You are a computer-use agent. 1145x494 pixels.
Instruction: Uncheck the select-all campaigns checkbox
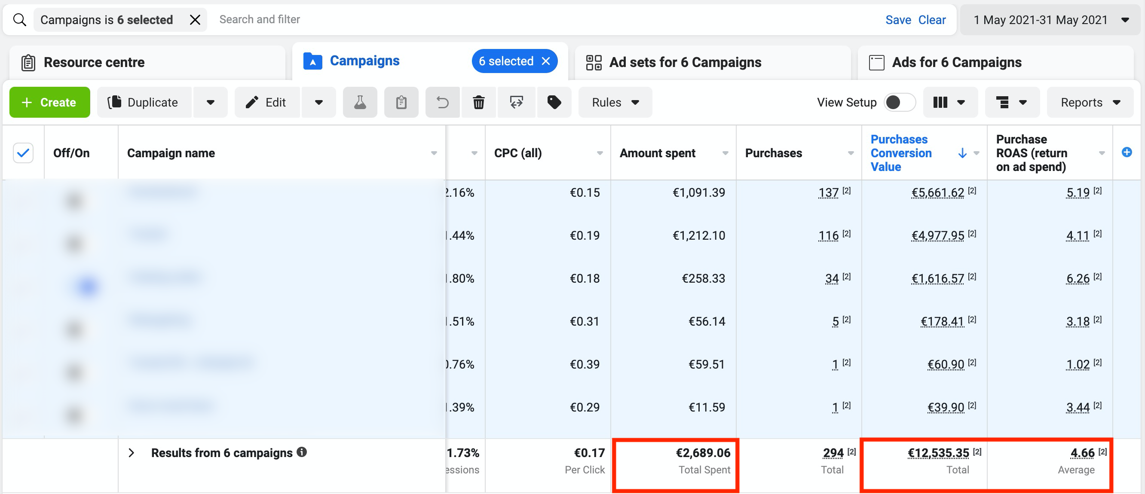coord(23,153)
